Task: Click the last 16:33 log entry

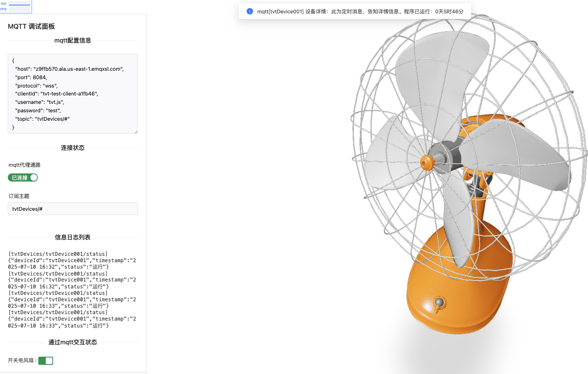Action: coord(73,319)
